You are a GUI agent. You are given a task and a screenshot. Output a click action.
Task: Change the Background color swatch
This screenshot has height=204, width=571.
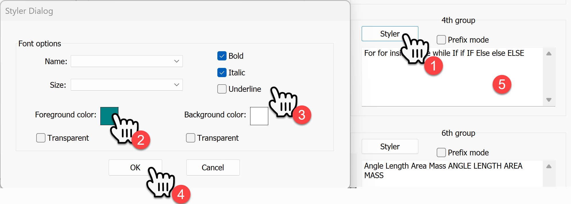coord(259,116)
